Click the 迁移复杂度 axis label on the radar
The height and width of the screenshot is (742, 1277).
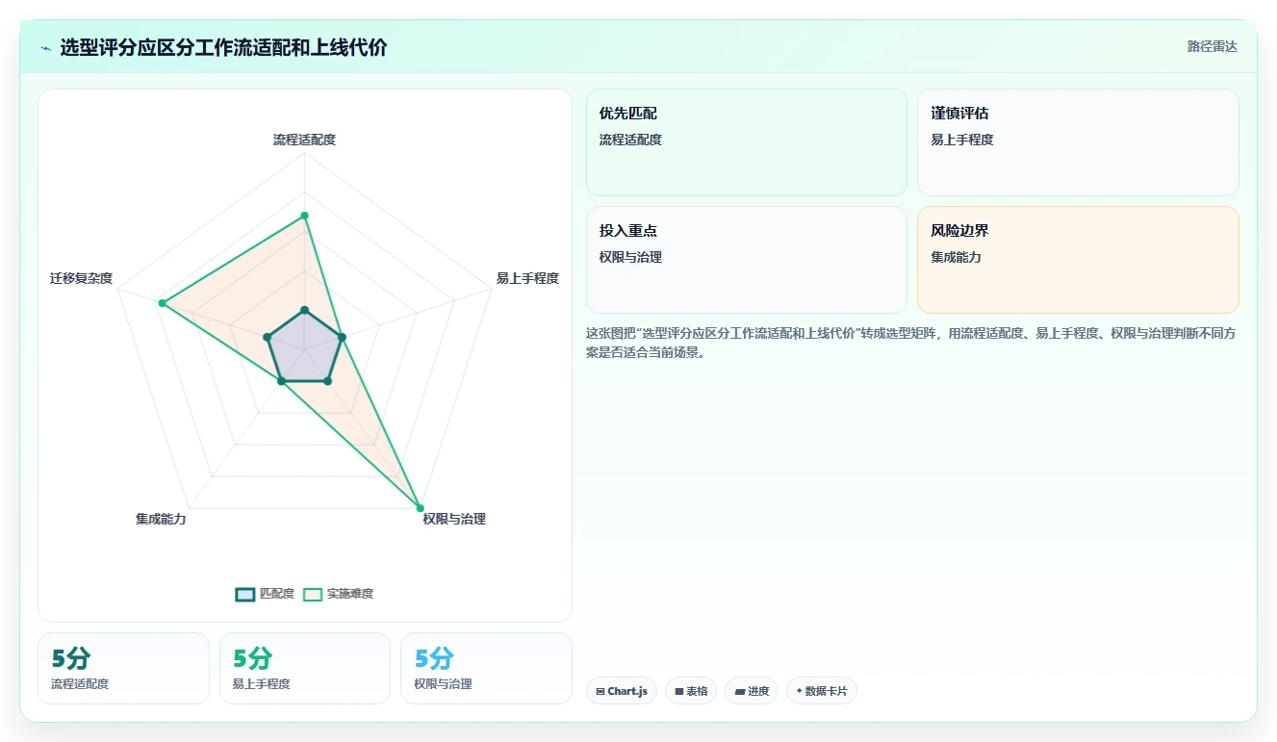(82, 278)
